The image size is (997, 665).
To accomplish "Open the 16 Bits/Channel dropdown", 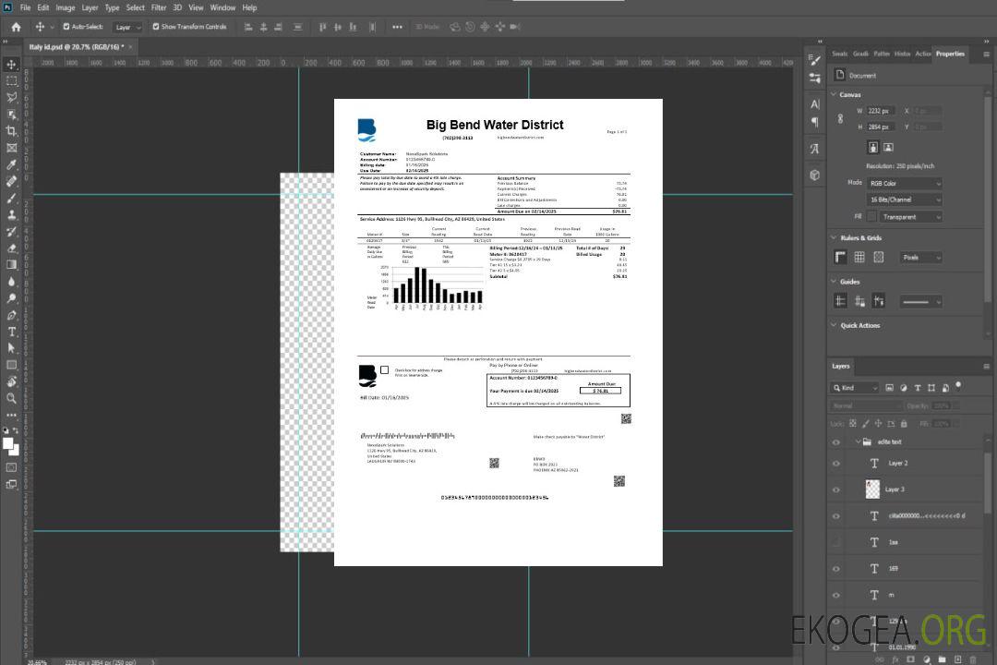I will pos(904,199).
